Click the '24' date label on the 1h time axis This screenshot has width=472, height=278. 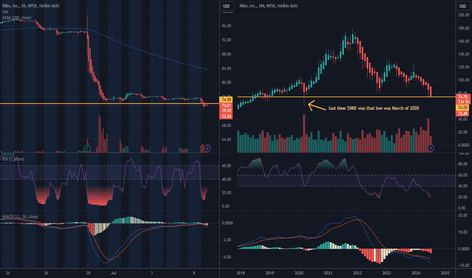click(8, 273)
